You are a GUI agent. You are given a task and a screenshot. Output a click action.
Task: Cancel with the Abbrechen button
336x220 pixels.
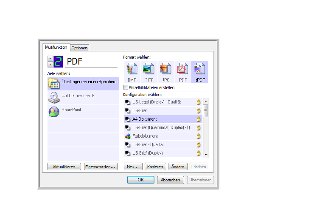171,180
